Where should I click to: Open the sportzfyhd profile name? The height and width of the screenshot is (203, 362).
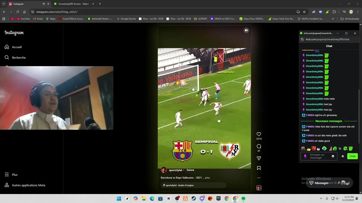click(175, 170)
